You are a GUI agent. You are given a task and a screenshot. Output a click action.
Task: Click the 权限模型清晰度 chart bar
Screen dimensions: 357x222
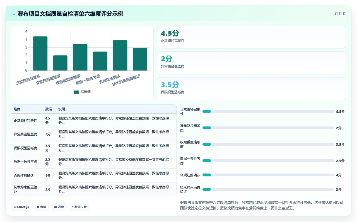(x=80, y=57)
